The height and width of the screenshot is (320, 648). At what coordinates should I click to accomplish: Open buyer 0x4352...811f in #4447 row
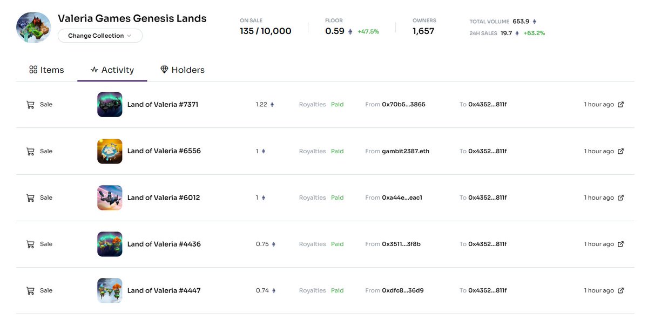coord(488,290)
